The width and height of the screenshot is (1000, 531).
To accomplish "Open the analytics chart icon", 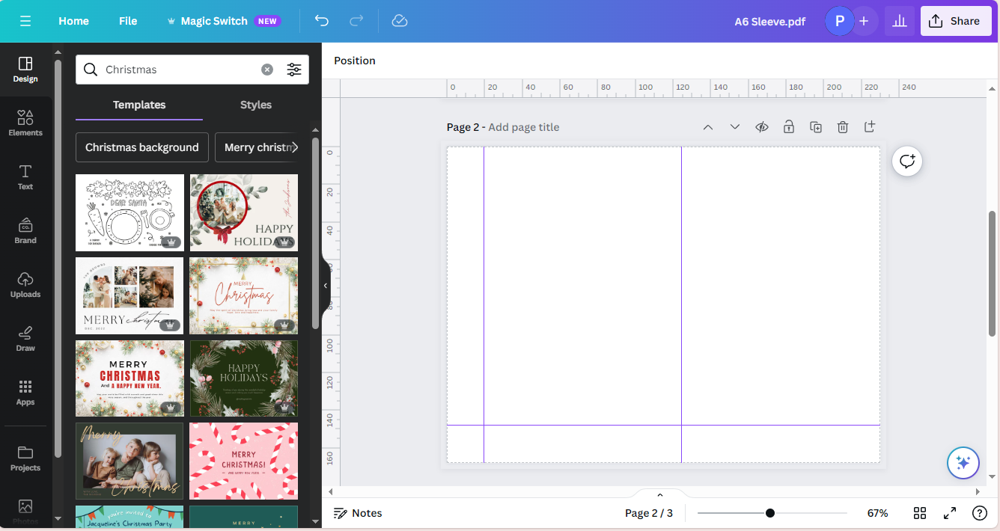I will coord(900,21).
